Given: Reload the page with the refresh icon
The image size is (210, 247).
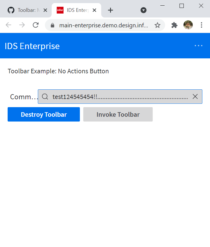Looking at the screenshot, I should (36, 25).
